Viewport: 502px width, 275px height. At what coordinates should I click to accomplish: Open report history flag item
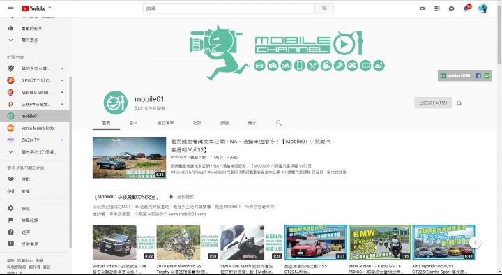point(35,220)
